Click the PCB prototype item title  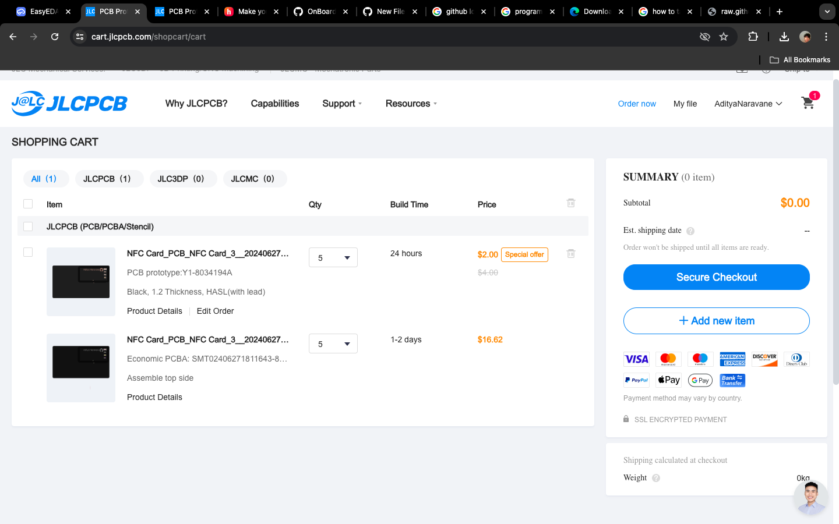(208, 253)
